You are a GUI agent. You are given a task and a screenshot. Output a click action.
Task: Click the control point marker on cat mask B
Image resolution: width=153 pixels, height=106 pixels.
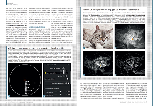coord(132,39)
